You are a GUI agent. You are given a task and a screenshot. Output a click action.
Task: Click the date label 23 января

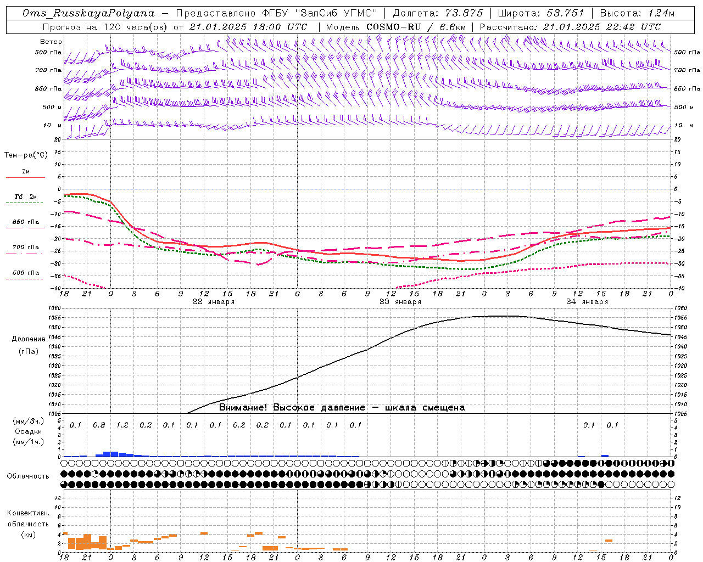tap(400, 302)
